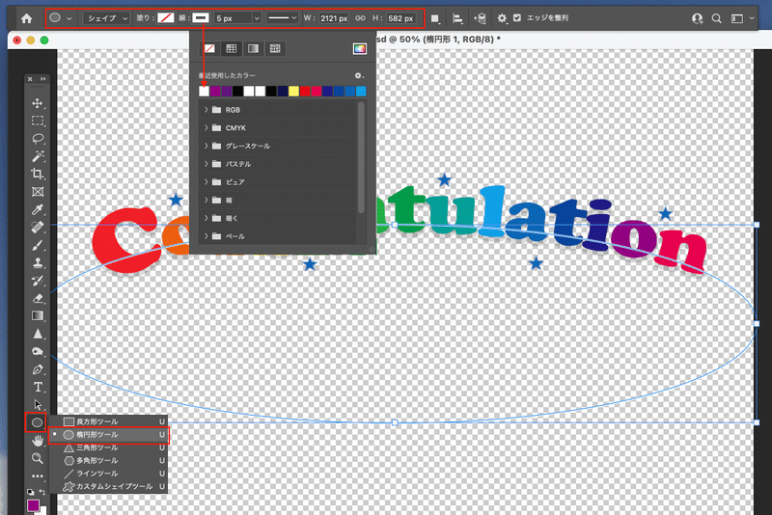Select the Hand tool
Screen dimensions: 772x515
coord(38,440)
